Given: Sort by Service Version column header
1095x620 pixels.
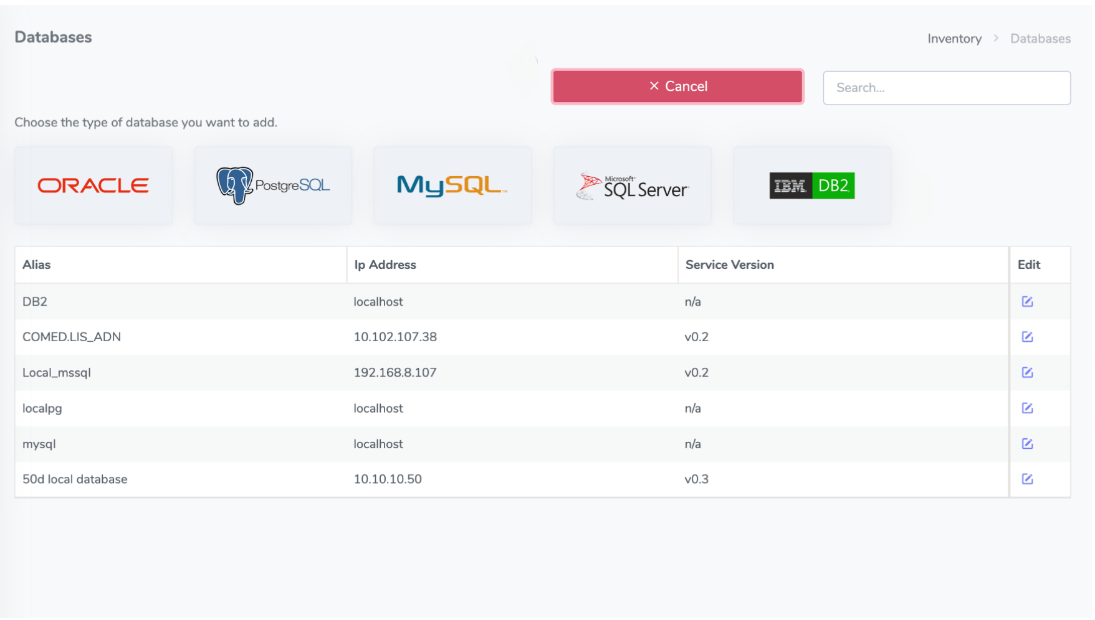Looking at the screenshot, I should pos(729,265).
